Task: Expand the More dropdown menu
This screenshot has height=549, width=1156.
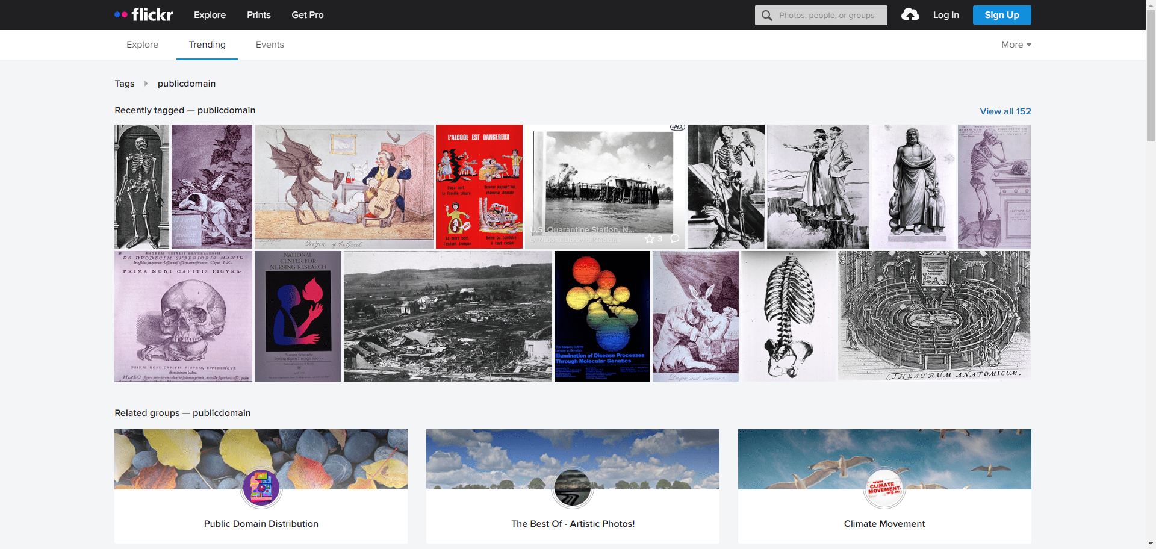Action: tap(1016, 45)
